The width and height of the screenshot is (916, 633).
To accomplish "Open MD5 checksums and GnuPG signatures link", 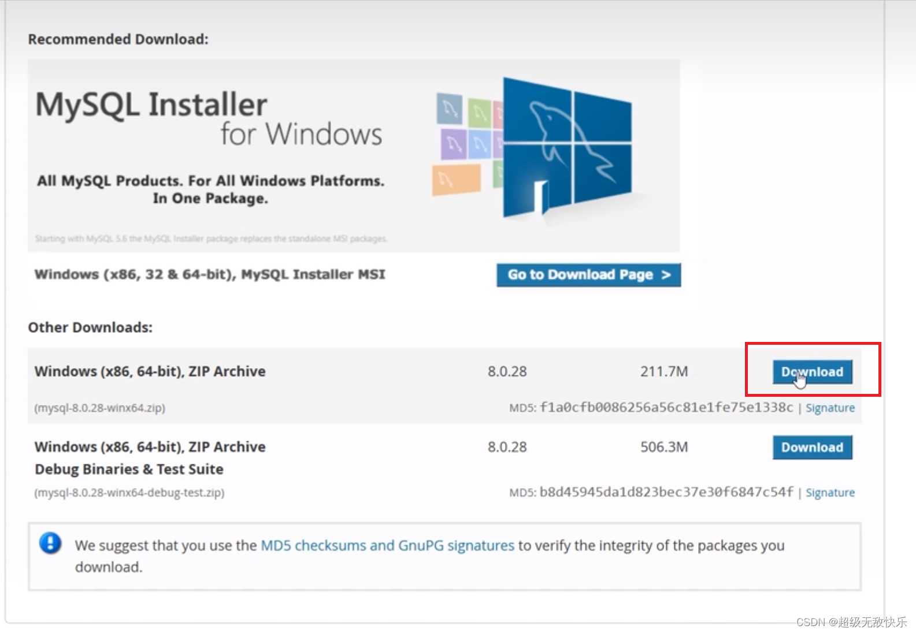I will [x=387, y=545].
